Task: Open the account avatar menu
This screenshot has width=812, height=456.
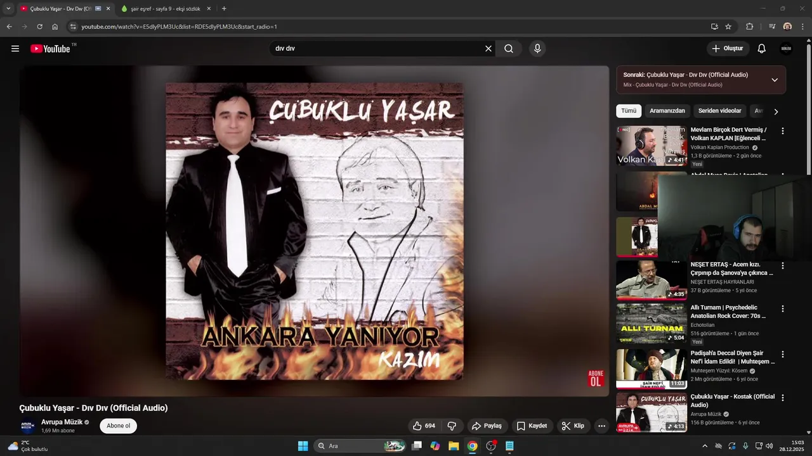Action: click(x=787, y=49)
